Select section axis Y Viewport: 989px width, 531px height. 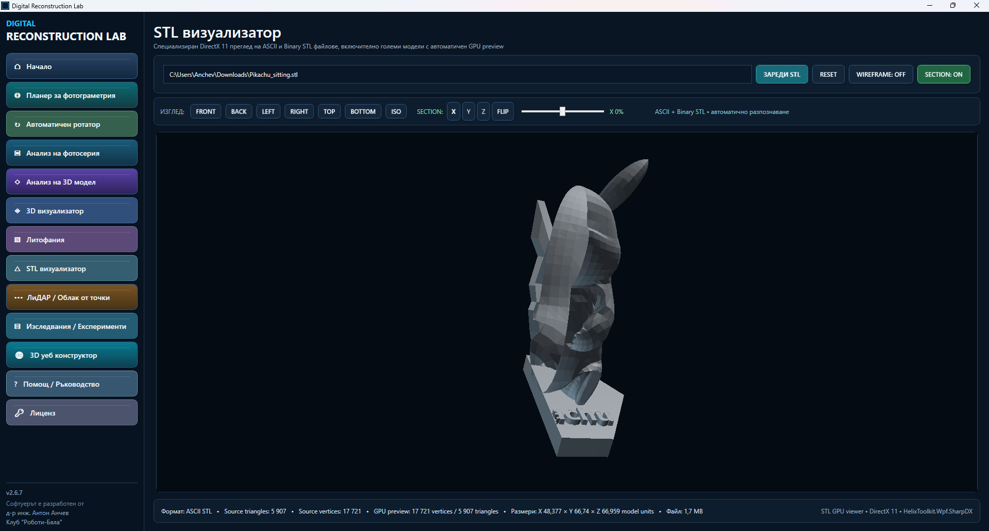click(x=468, y=111)
